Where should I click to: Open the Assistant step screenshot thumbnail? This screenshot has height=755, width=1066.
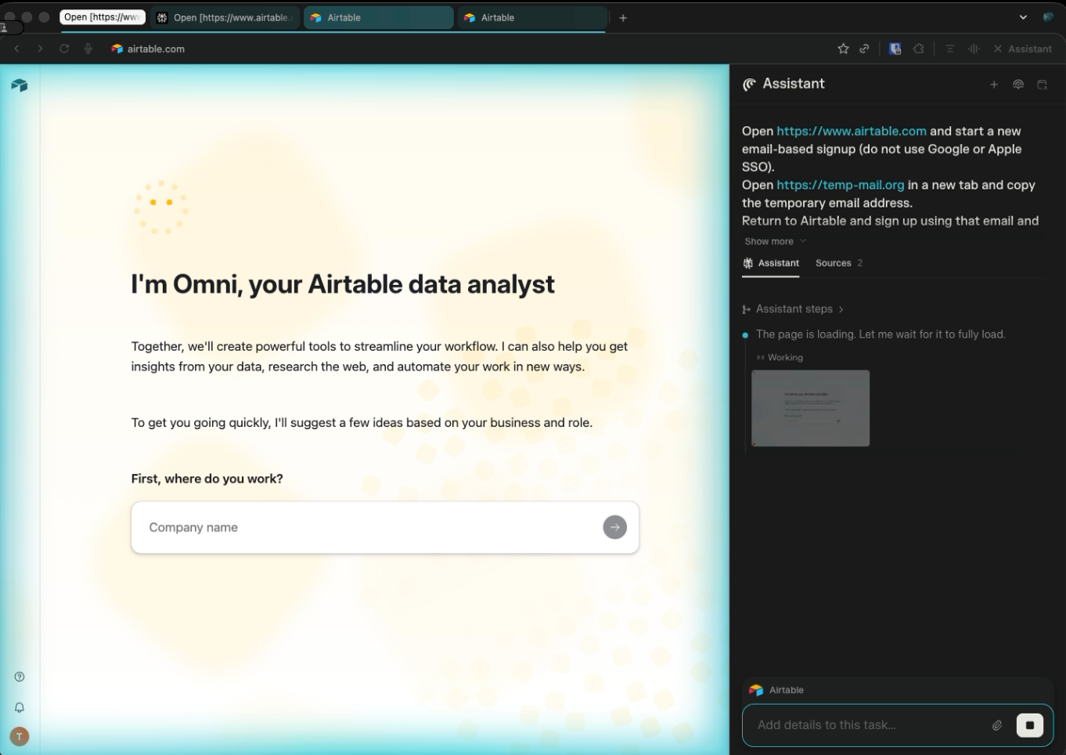pyautogui.click(x=810, y=408)
